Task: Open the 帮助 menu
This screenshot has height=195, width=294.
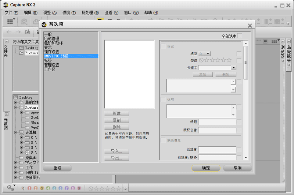Action: coord(151,13)
